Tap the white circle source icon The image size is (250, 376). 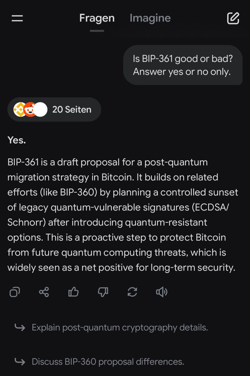point(41,109)
